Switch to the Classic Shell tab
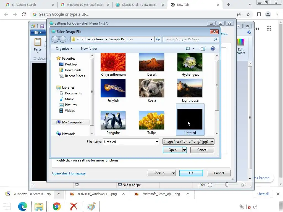283x212 pixels. pos(140,5)
